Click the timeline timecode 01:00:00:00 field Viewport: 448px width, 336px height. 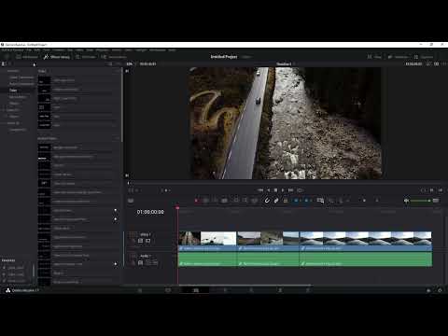click(150, 212)
